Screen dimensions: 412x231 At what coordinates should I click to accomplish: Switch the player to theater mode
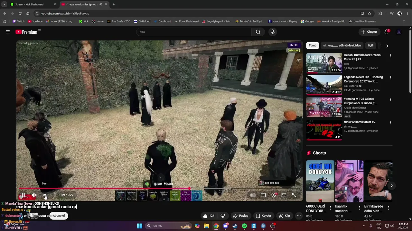[284, 195]
